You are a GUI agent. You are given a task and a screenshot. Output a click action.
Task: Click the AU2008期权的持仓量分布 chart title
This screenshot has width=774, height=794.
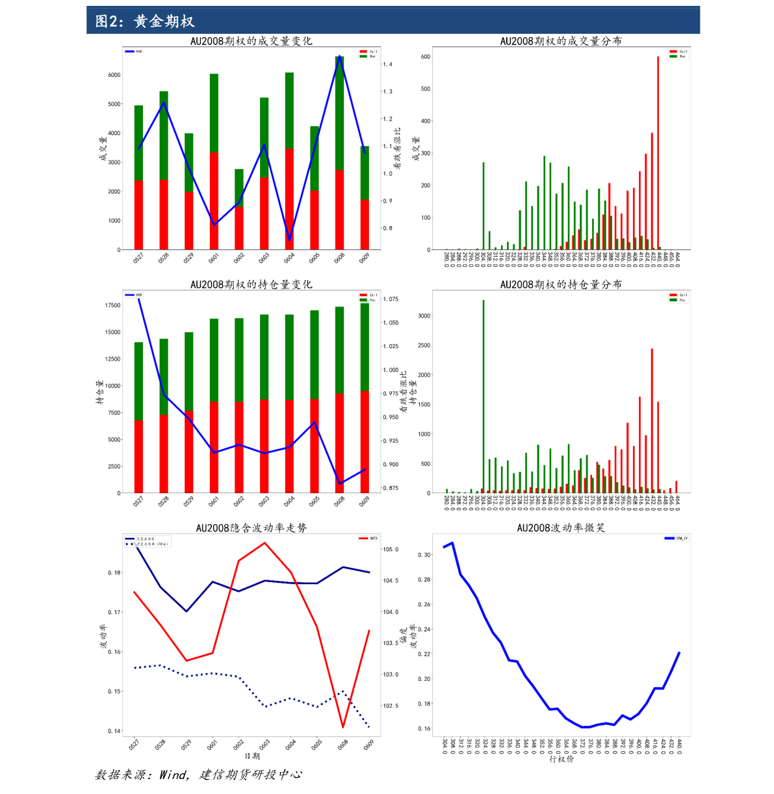[560, 285]
